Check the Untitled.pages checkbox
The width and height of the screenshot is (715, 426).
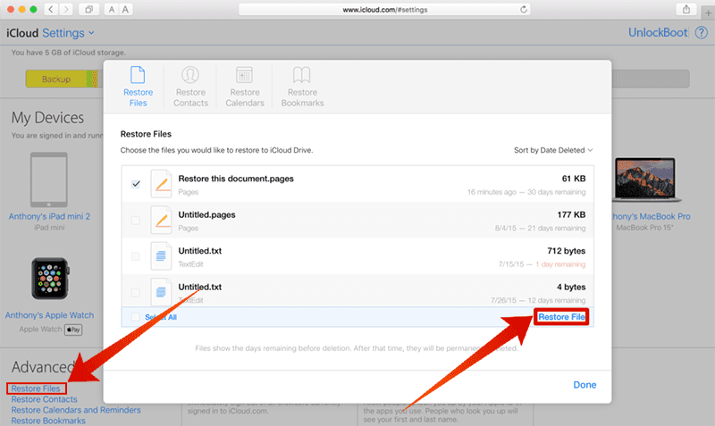coord(136,221)
